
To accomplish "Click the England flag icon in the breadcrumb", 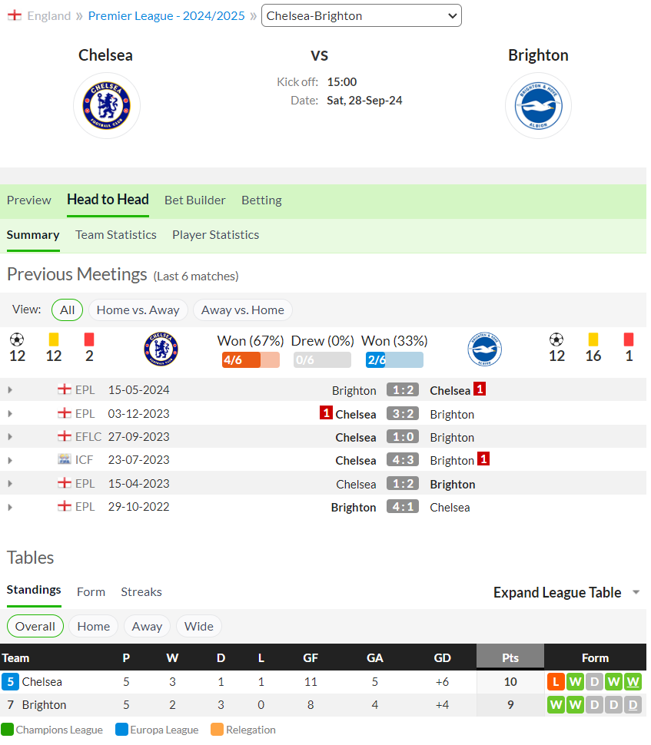I will (x=15, y=15).
